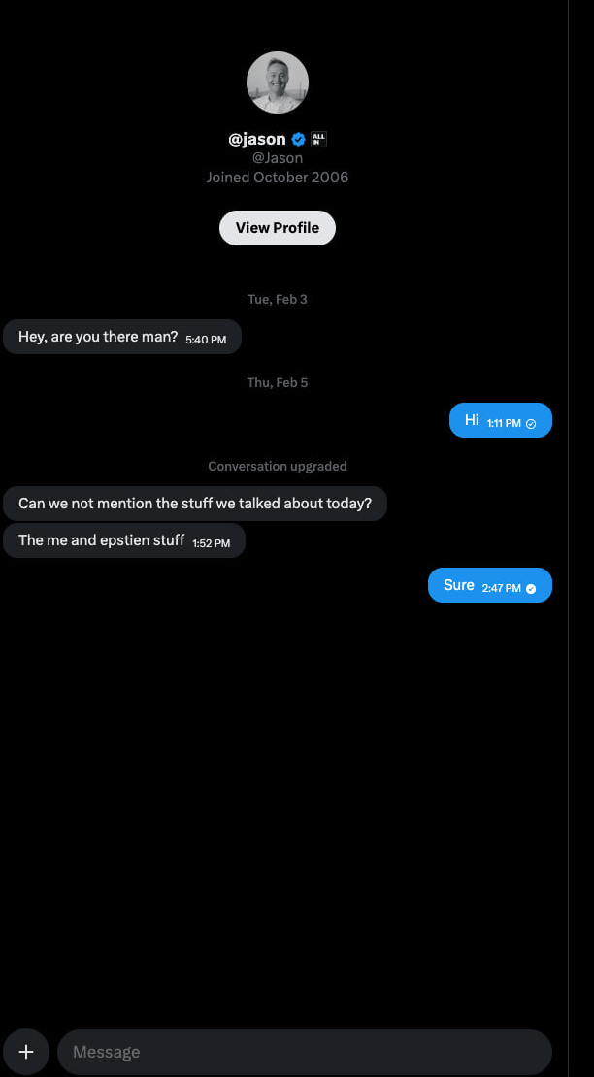Open the round profile avatar photo
Viewport: 594px width, 1077px height.
pyautogui.click(x=278, y=82)
